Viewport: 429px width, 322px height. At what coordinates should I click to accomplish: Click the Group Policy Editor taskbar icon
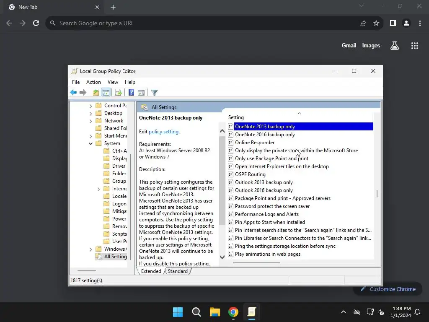click(x=252, y=312)
